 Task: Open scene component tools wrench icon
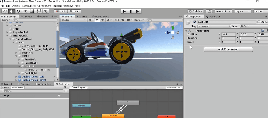click(123, 20)
